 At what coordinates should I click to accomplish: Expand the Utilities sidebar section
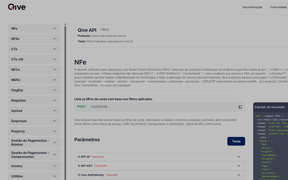(34, 176)
